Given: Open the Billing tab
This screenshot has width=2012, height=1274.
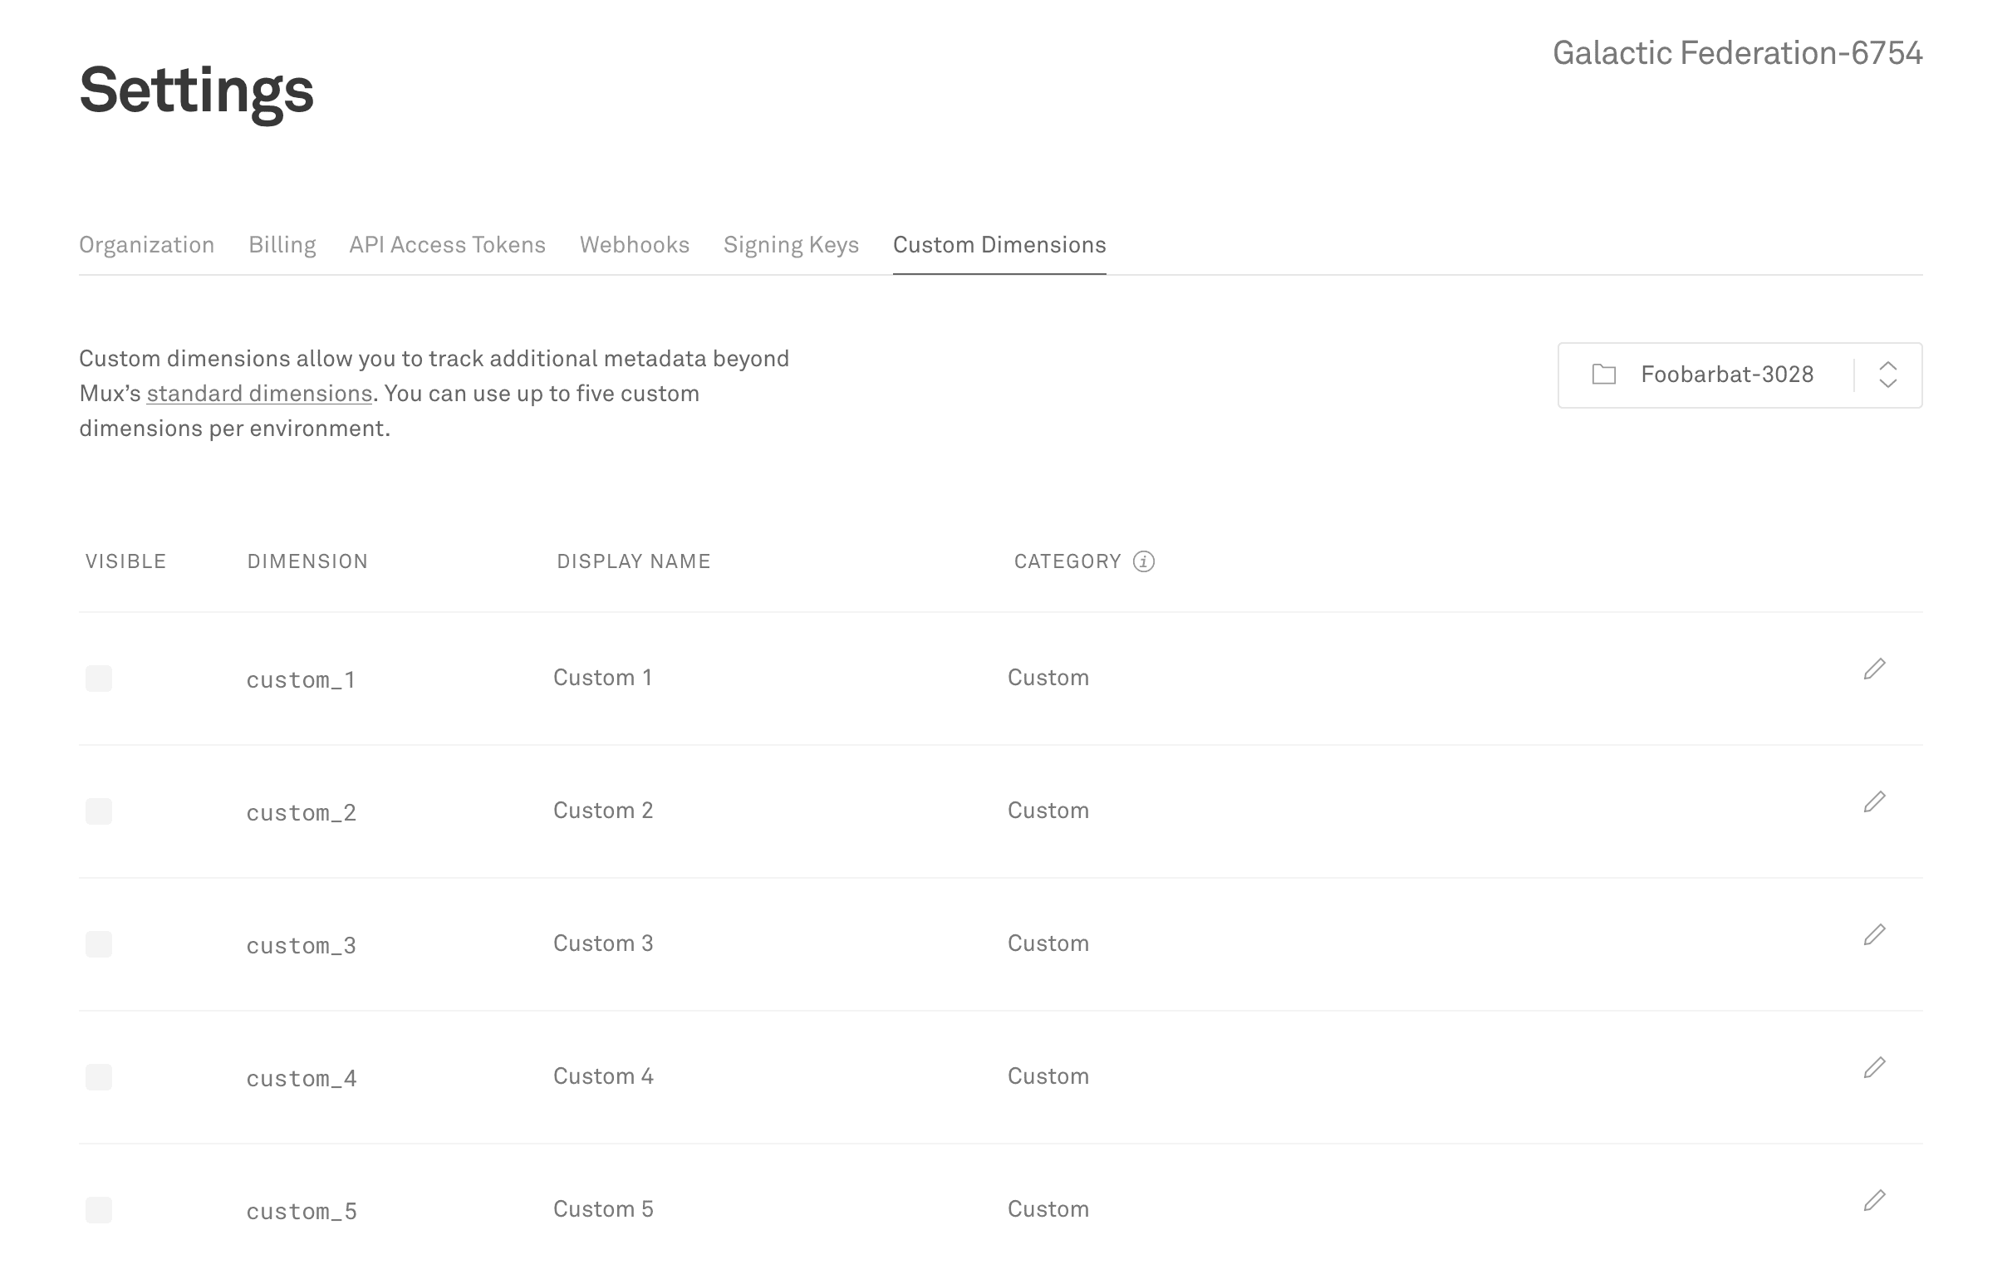Looking at the screenshot, I should coord(282,245).
